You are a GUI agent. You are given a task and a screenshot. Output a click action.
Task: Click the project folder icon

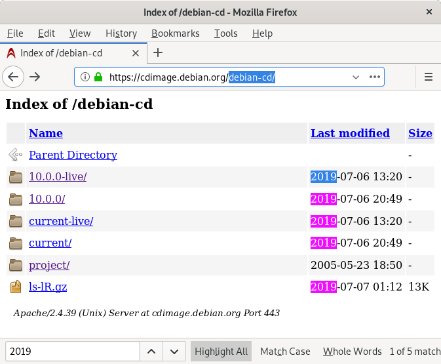[16, 265]
